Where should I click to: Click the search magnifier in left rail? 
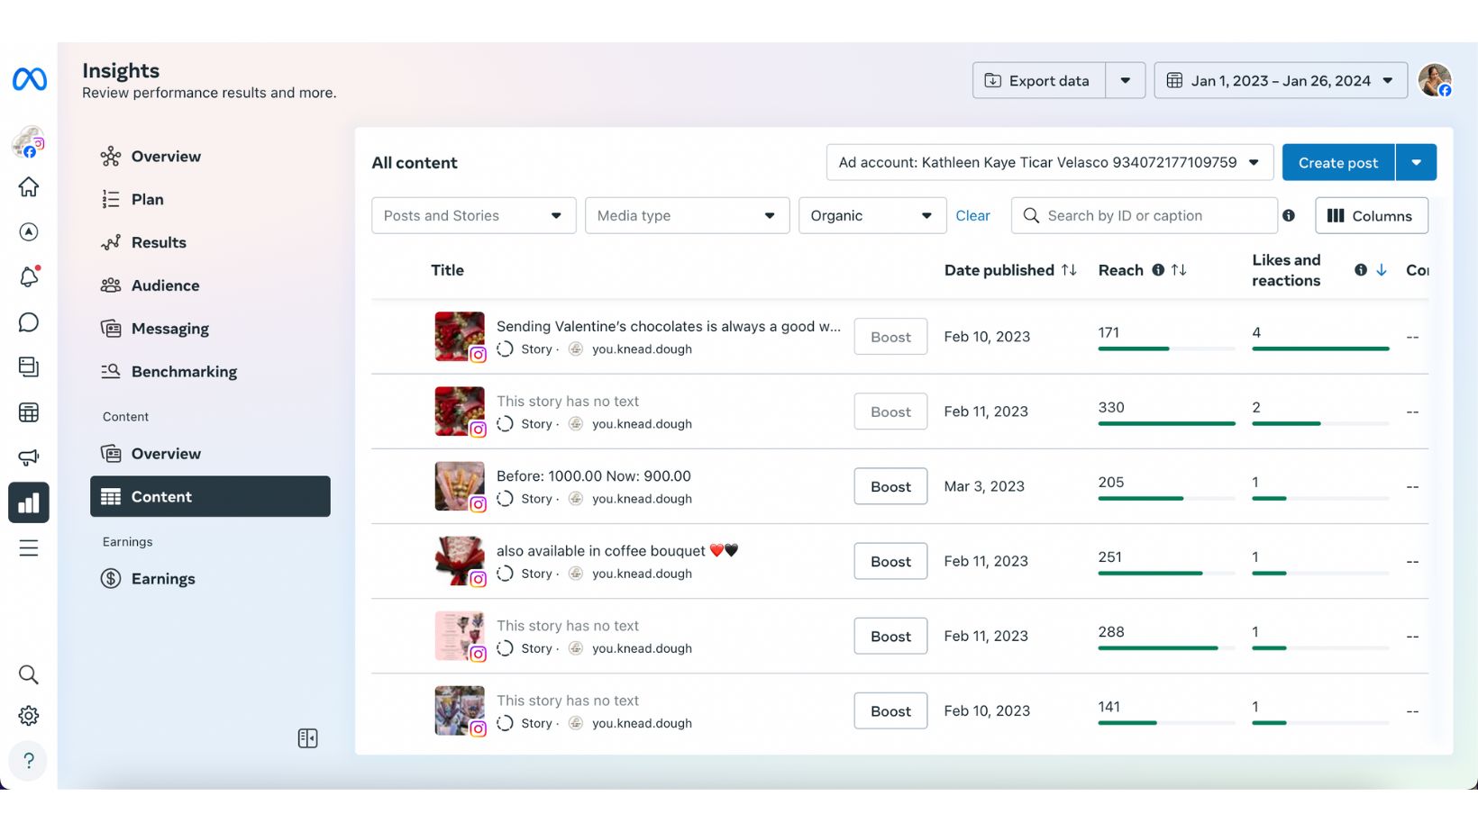pos(29,674)
